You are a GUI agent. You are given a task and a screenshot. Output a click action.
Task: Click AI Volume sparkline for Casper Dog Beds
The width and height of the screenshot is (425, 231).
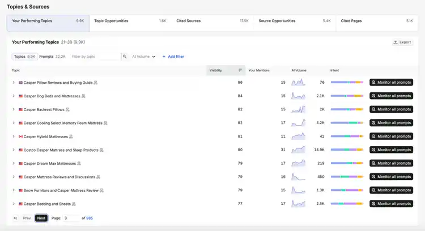298,96
